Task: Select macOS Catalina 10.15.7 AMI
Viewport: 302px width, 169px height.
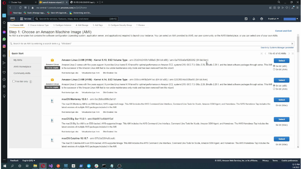Action: click(282, 139)
